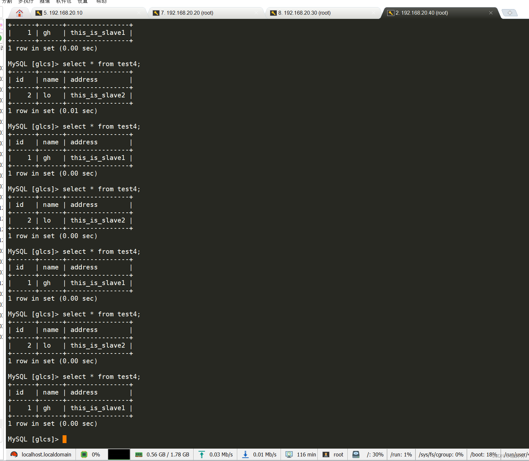Click the hard disk icon in status bar
529x461 pixels.
[356, 454]
